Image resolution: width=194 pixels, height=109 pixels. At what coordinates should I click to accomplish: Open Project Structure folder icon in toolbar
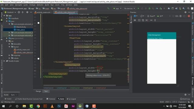click(169, 8)
